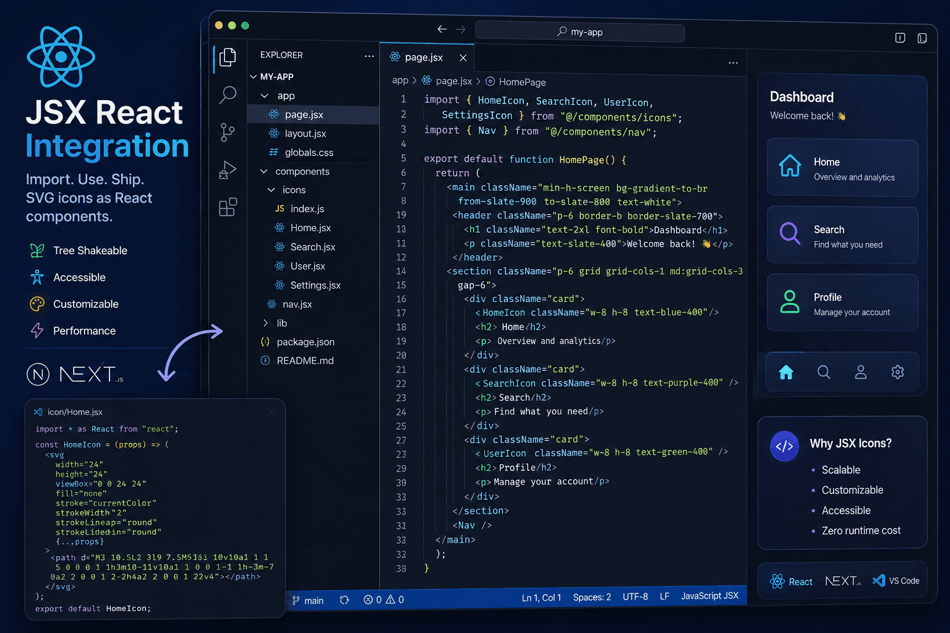950x633 pixels.
Task: Change line ending via LF
Action: (x=664, y=597)
